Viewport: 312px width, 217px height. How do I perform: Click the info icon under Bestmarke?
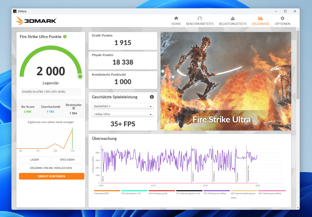click(x=74, y=108)
